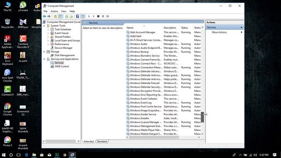
Task: Click the Refresh toolbar icon
Action: (x=66, y=16)
